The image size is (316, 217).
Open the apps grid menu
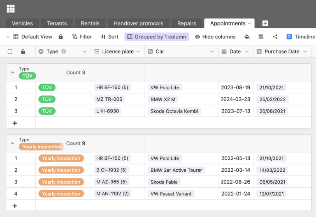[11, 9]
